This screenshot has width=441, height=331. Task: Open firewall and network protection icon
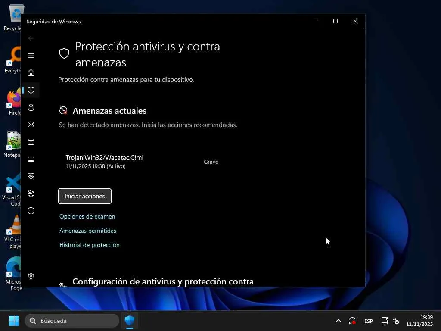coord(31,125)
